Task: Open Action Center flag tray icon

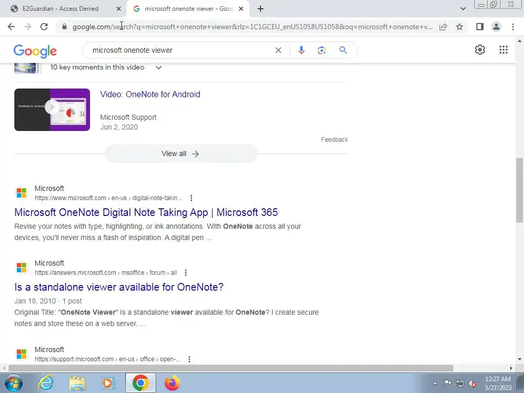Action: [x=447, y=383]
